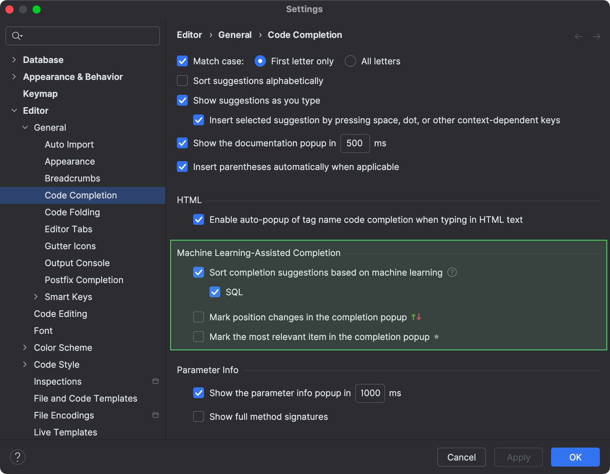
Task: Select the All letters radio button
Action: tap(350, 61)
